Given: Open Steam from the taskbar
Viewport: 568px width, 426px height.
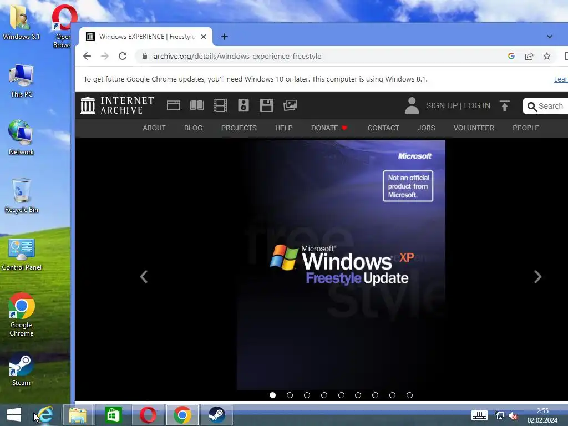Looking at the screenshot, I should coord(217,415).
